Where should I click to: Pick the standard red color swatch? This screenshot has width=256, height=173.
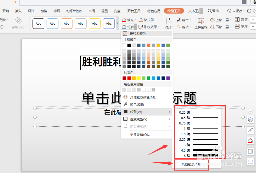click(x=129, y=78)
